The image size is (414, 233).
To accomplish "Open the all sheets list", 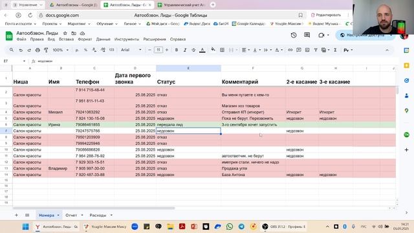I will pyautogui.click(x=27, y=216).
